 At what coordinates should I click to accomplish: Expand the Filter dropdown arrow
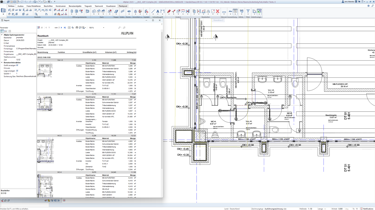click(248, 15)
